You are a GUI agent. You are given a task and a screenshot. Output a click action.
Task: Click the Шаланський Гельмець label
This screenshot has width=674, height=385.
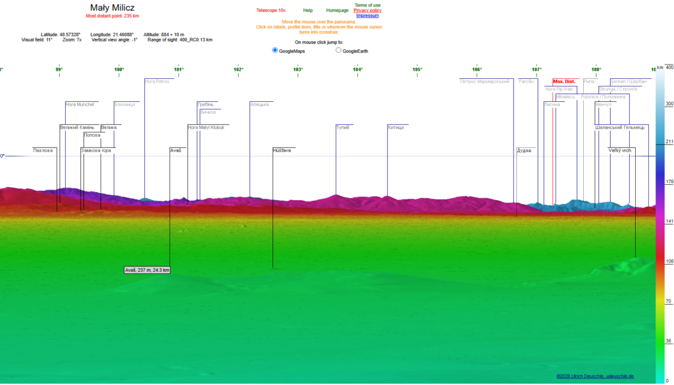pyautogui.click(x=620, y=127)
